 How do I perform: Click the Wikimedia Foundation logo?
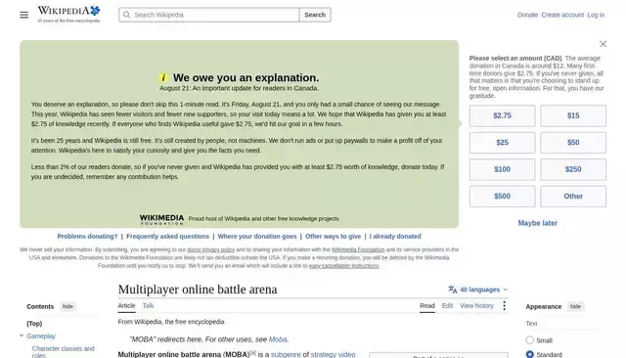pos(161,219)
